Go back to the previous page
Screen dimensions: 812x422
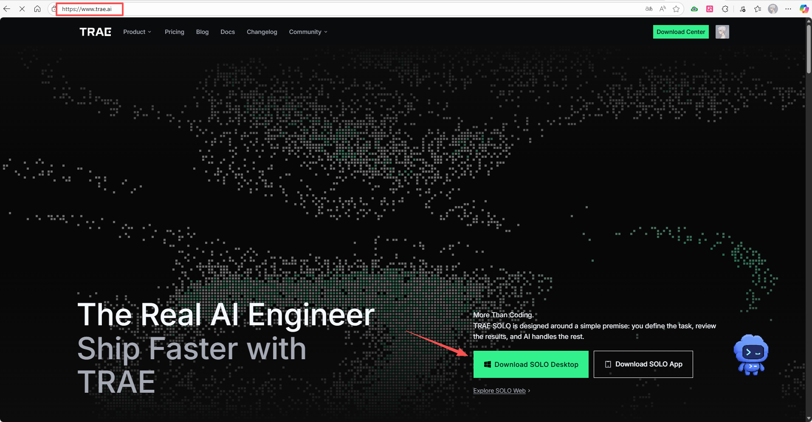[7, 9]
